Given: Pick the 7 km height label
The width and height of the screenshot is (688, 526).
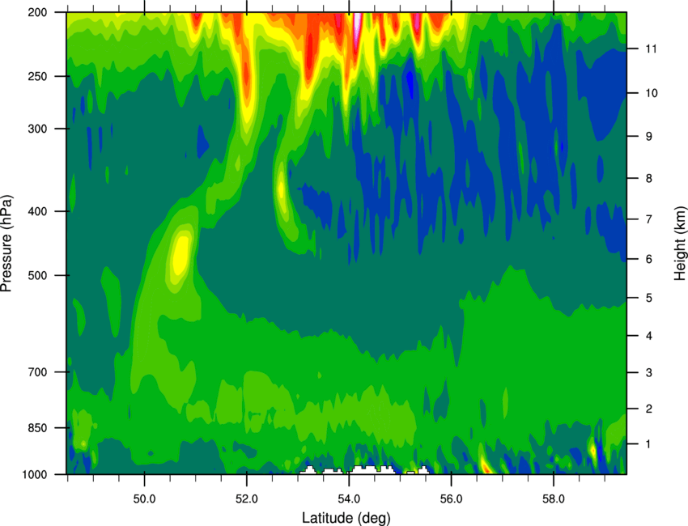Looking at the screenshot, I should (x=649, y=219).
